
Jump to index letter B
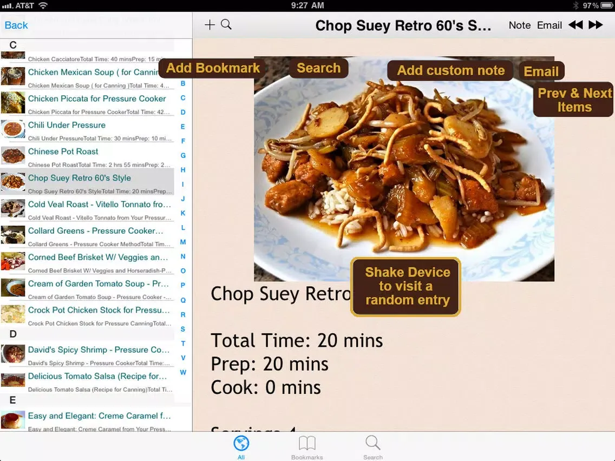point(183,83)
